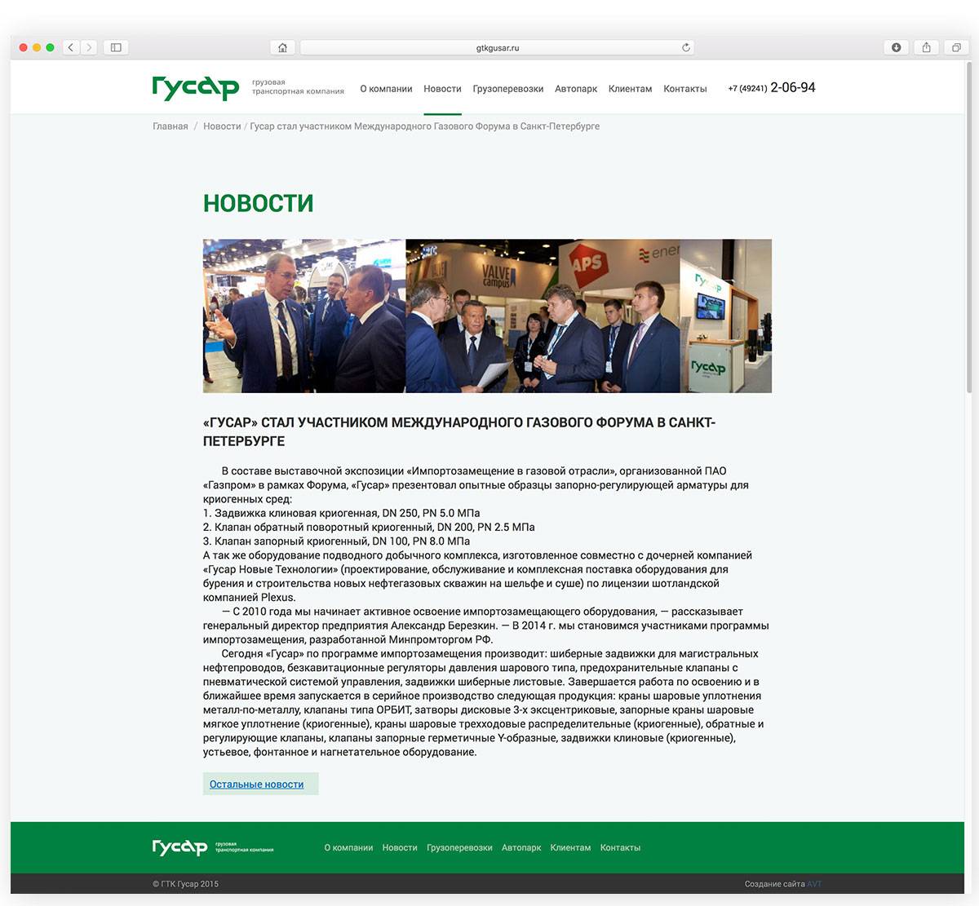Show all tabs with the tab overview icon
The image size is (979, 906).
[955, 47]
